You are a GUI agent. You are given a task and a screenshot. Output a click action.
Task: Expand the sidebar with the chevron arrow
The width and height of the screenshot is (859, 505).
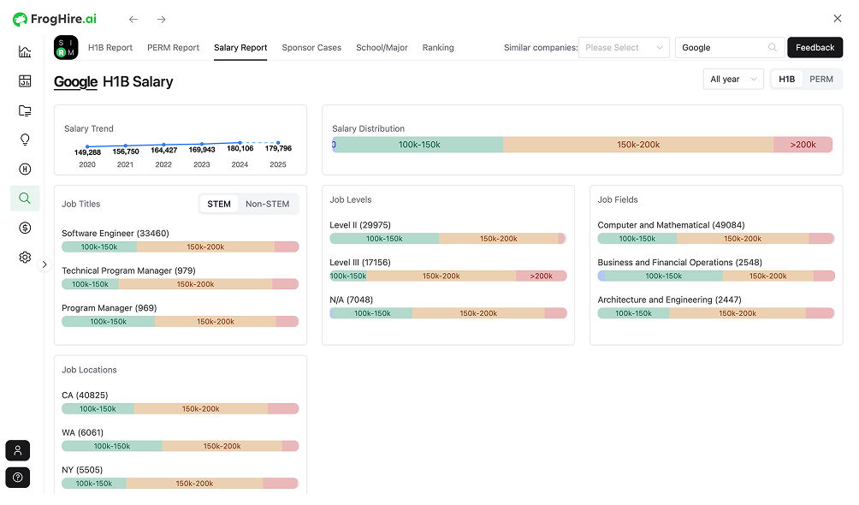pyautogui.click(x=45, y=264)
